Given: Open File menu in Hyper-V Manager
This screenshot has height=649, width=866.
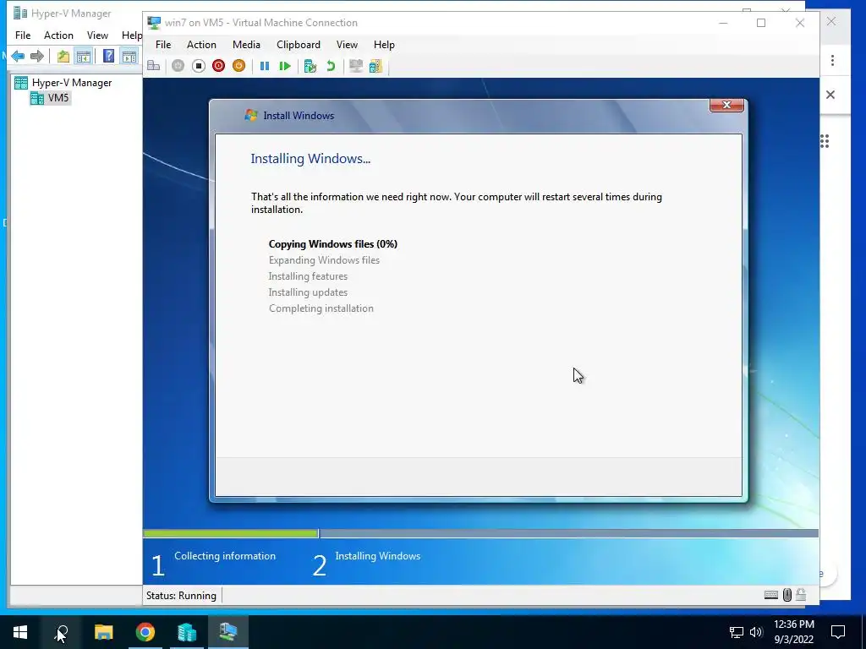Looking at the screenshot, I should pos(23,35).
